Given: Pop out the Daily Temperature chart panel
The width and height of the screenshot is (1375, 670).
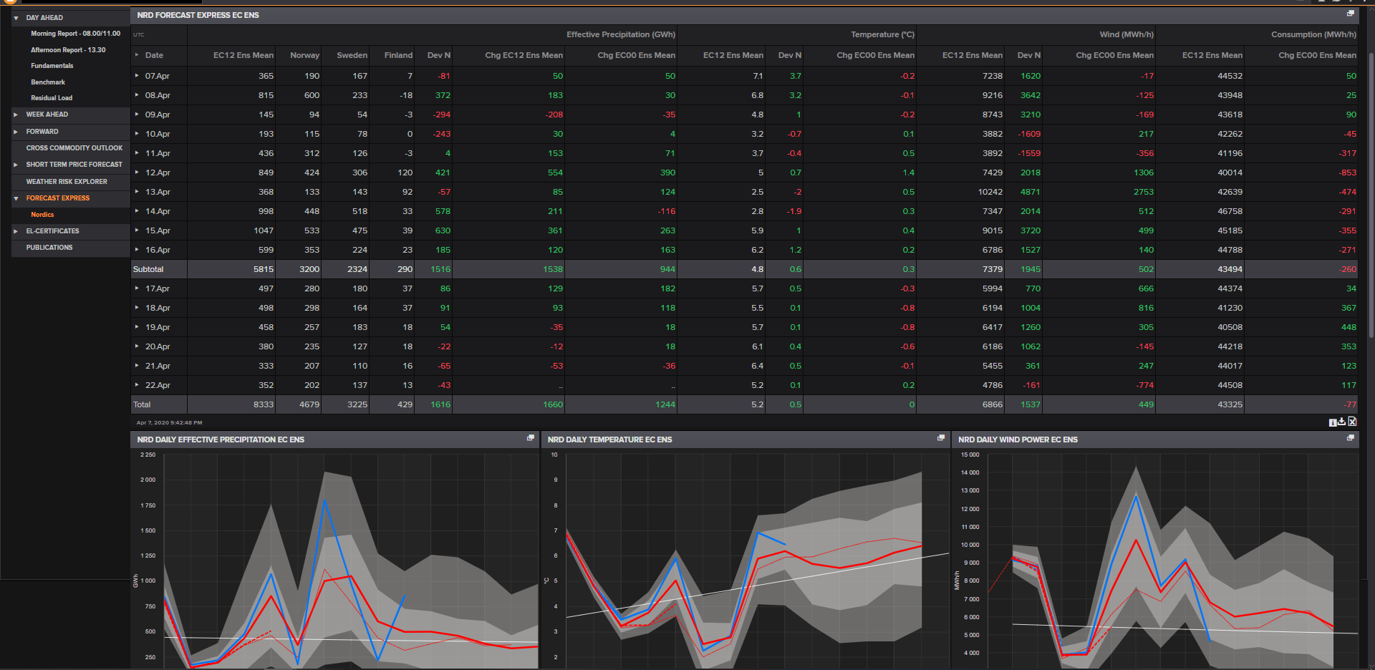Looking at the screenshot, I should pos(941,438).
